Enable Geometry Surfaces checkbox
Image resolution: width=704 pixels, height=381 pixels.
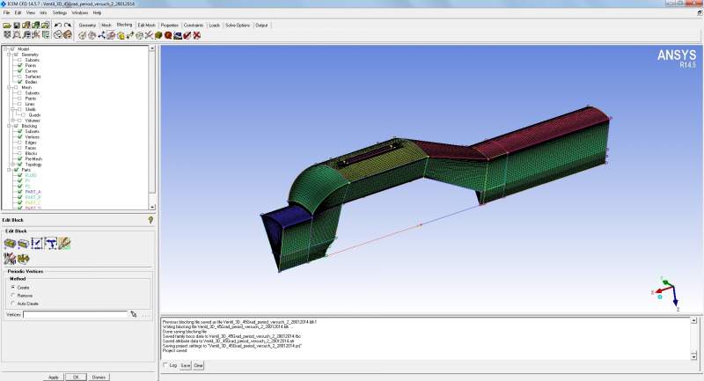[x=19, y=77]
